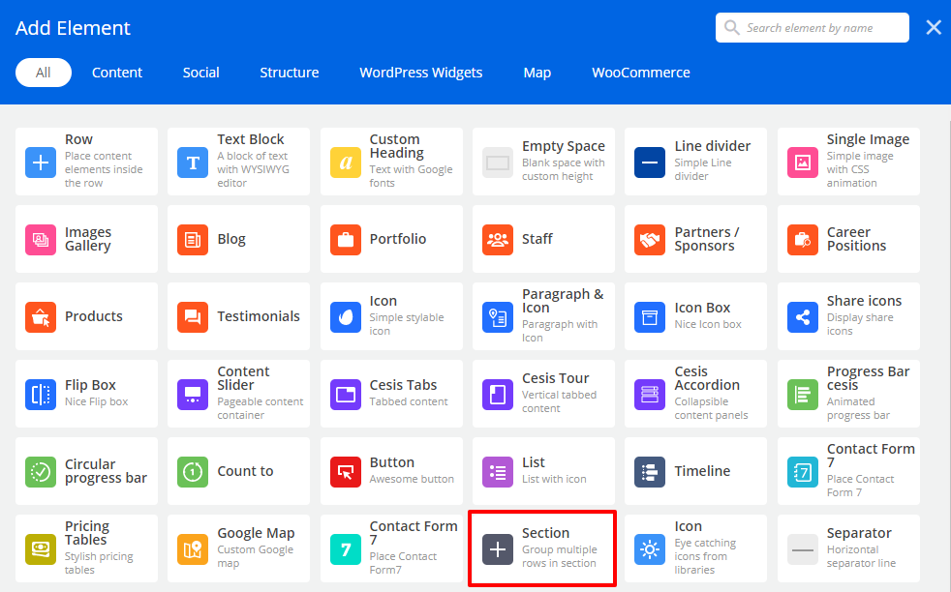Select the WordPress Widgets tab
The width and height of the screenshot is (951, 592).
coord(420,73)
